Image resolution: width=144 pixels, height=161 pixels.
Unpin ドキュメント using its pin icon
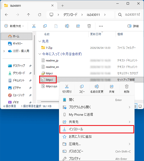tap(30, 80)
